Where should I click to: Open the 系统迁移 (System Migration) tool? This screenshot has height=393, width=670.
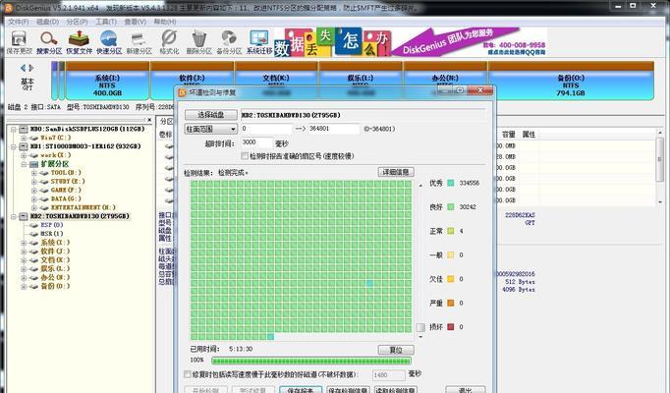[x=259, y=42]
